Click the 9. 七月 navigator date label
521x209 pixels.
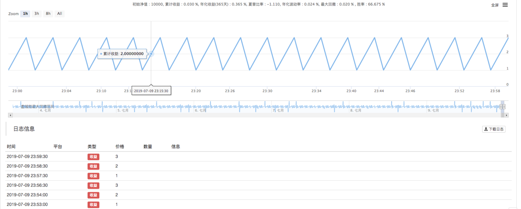click(433, 110)
